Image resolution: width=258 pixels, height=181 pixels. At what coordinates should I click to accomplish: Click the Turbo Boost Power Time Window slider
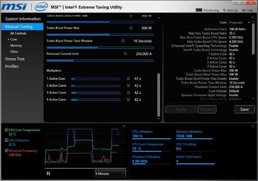pos(100,47)
